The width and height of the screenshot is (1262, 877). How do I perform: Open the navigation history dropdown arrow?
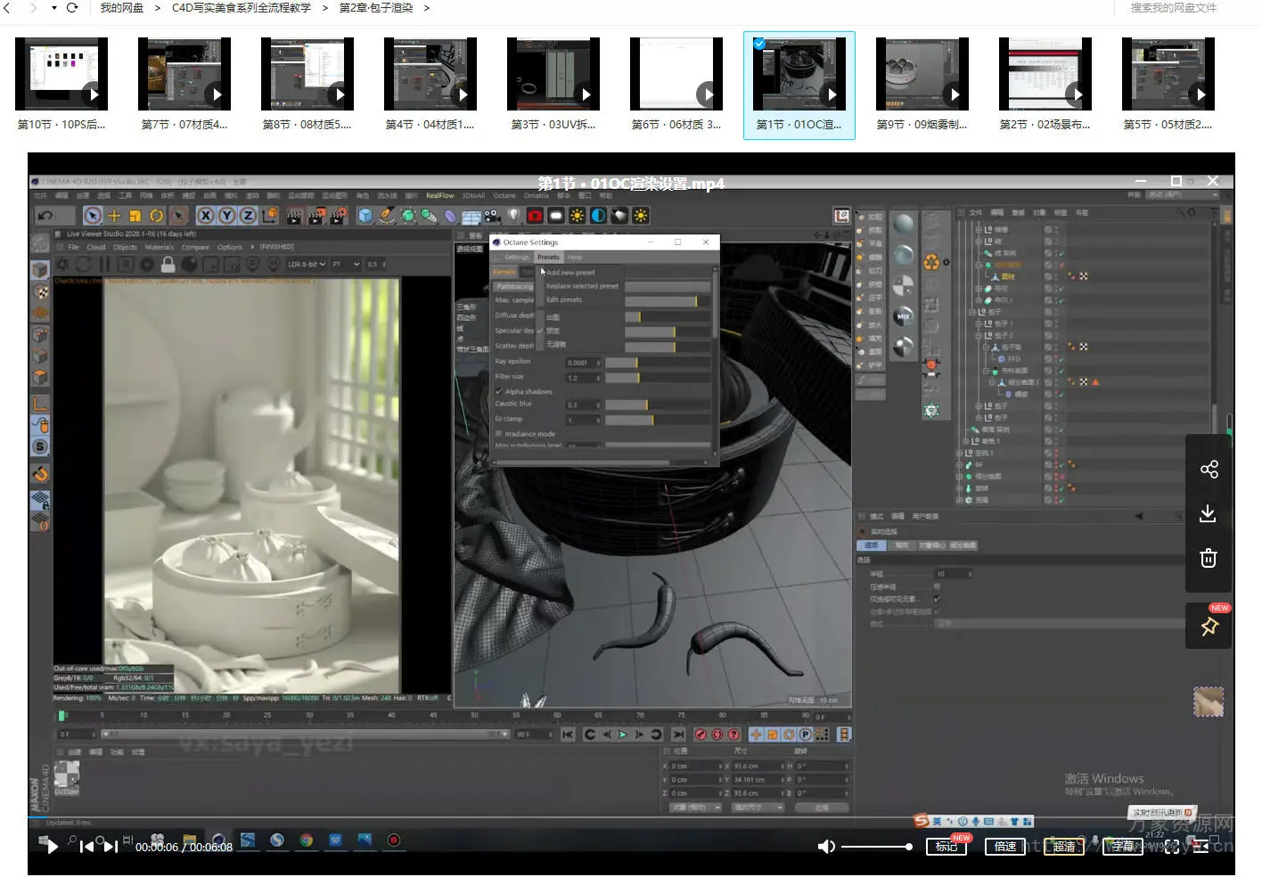tap(53, 8)
